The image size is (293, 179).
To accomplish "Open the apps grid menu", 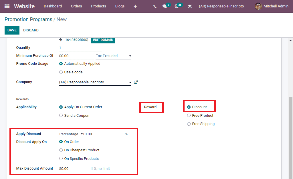I will tap(7, 6).
